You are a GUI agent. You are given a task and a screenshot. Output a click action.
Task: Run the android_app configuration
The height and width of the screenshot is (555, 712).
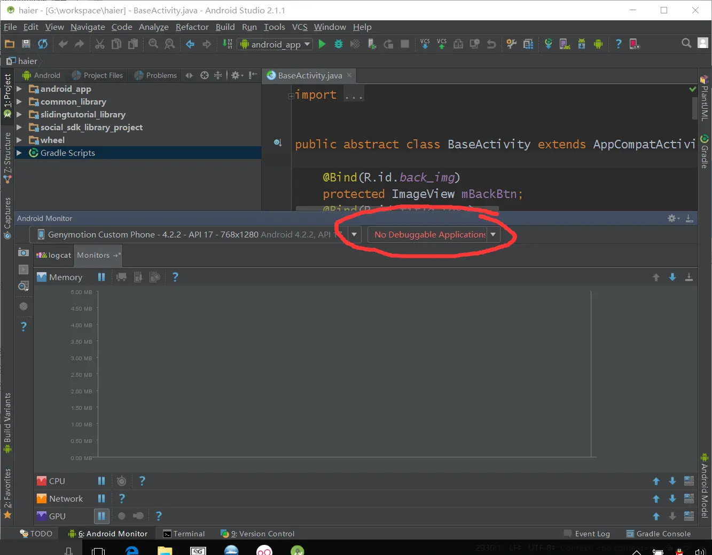tap(322, 44)
